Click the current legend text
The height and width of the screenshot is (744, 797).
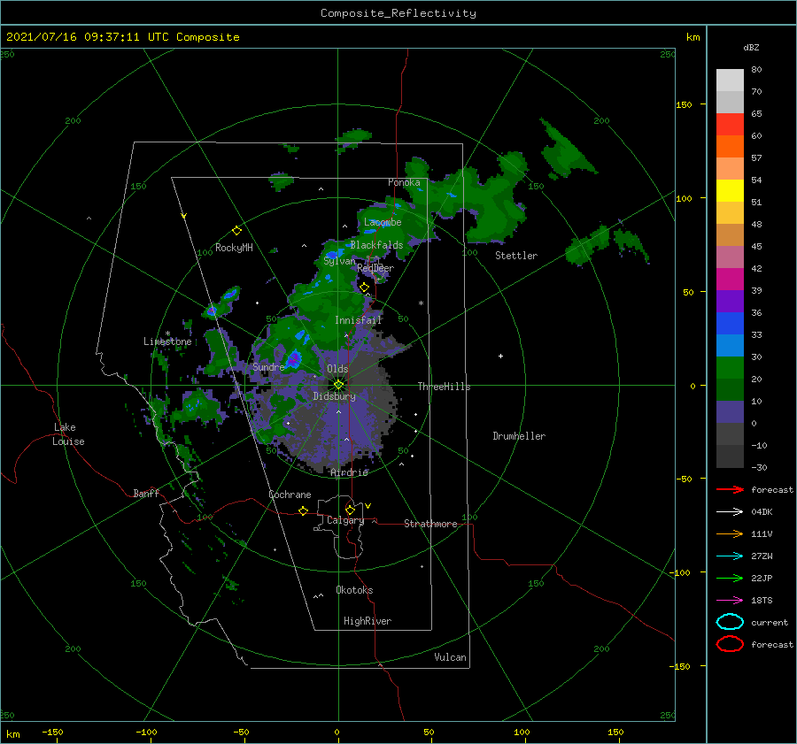coord(770,622)
